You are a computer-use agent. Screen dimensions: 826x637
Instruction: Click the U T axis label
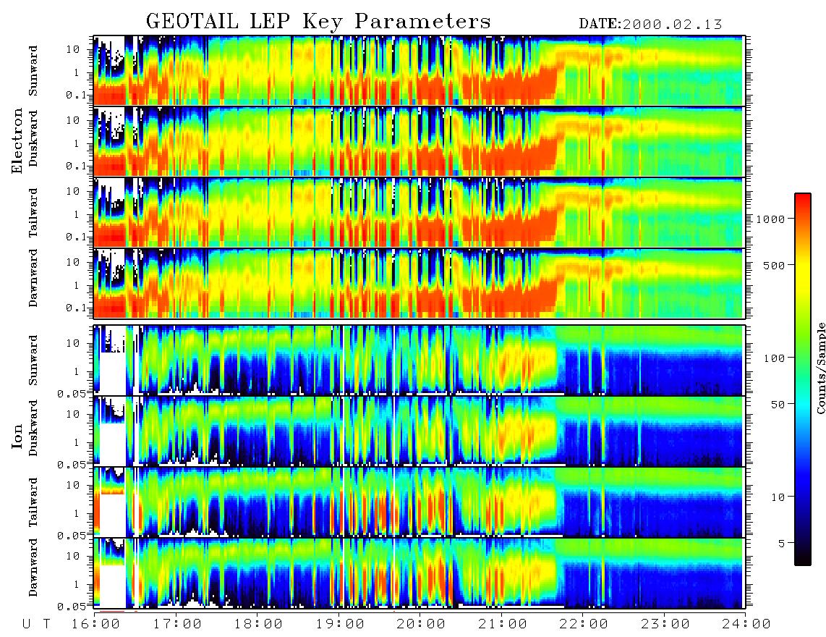(36, 625)
